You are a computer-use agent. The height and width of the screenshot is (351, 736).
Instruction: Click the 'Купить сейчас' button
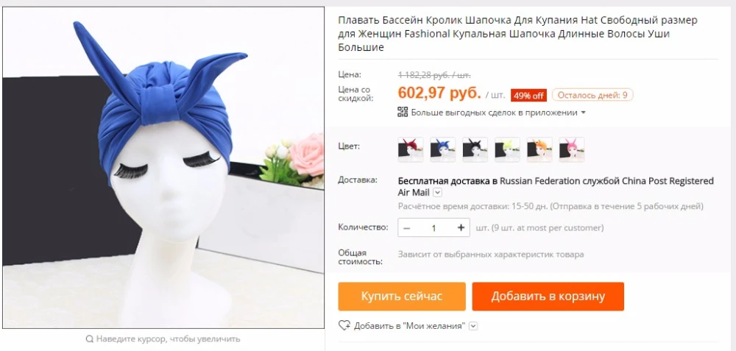point(402,296)
